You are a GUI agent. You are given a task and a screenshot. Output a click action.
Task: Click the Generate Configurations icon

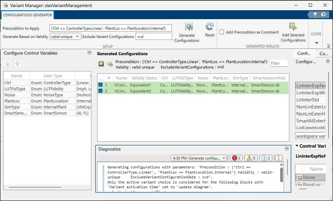click(188, 26)
